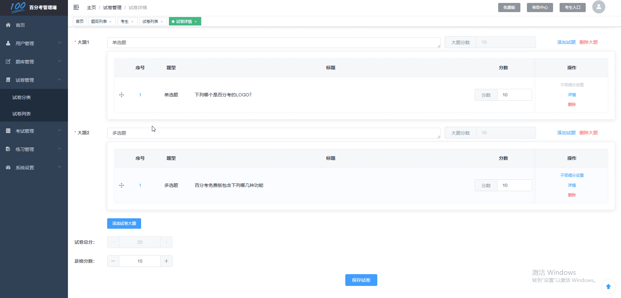This screenshot has height=298, width=621.
Task: Click the scroll-to-top arrow button
Action: click(x=608, y=287)
